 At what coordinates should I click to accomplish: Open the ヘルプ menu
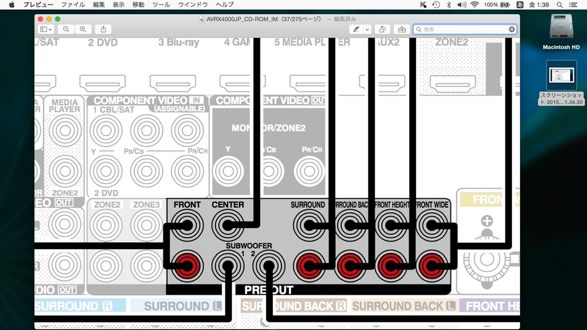[225, 5]
